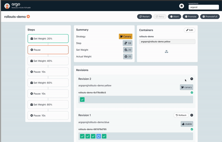222x142 pixels.
Task: Click the third pod in Revision 1
Action: point(93,136)
